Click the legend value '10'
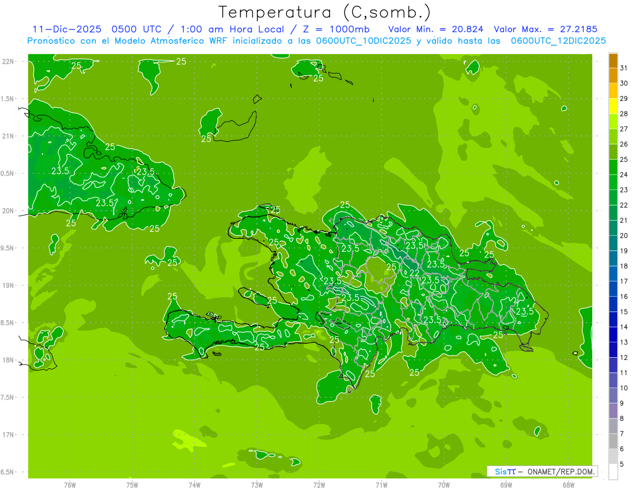Screen dimensions: 638x492 coord(624,387)
